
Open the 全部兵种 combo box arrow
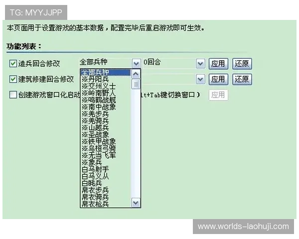pos(136,63)
